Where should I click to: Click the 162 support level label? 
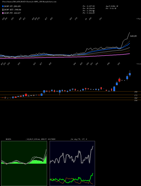click(x=136, y=98)
